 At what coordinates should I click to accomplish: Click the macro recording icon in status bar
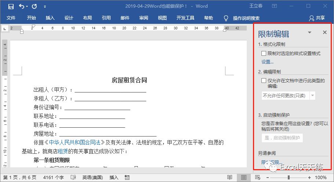coord(127,178)
